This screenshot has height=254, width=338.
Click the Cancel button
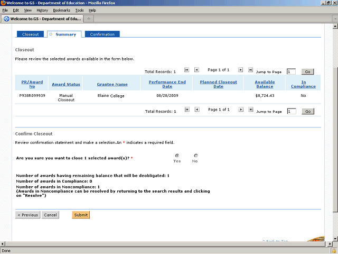tap(50, 215)
